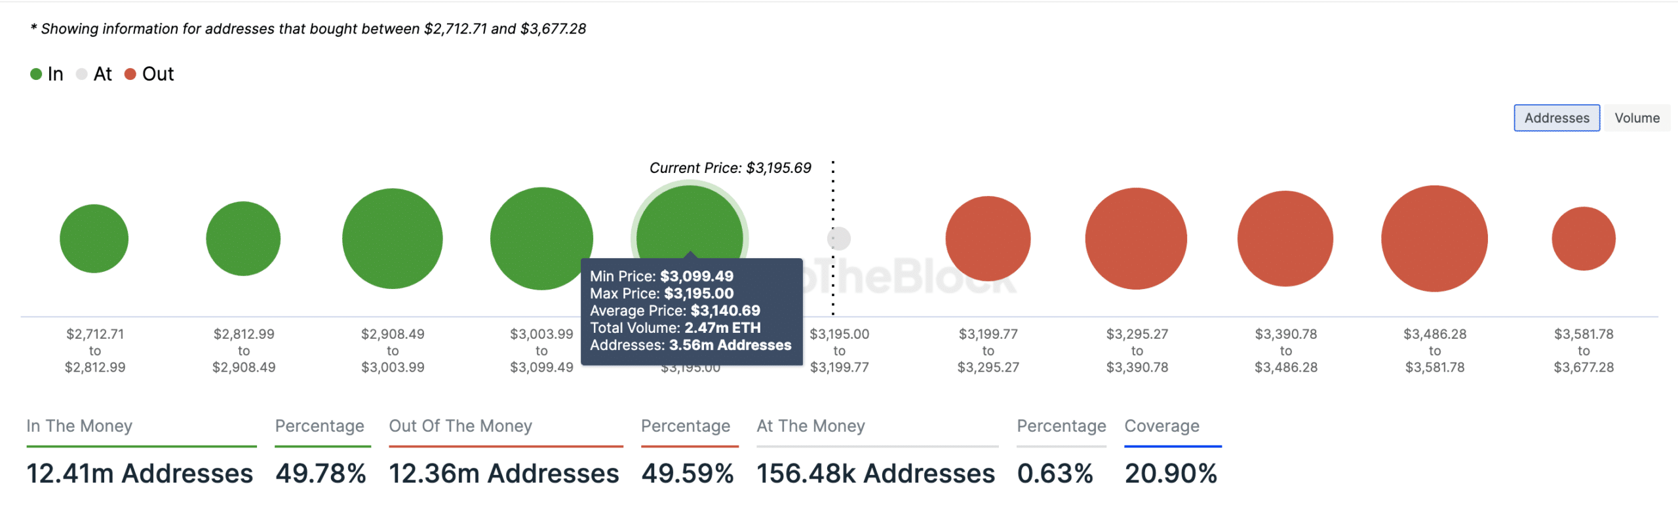Toggle the red Out legend item
This screenshot has height=517, width=1678.
pyautogui.click(x=149, y=74)
